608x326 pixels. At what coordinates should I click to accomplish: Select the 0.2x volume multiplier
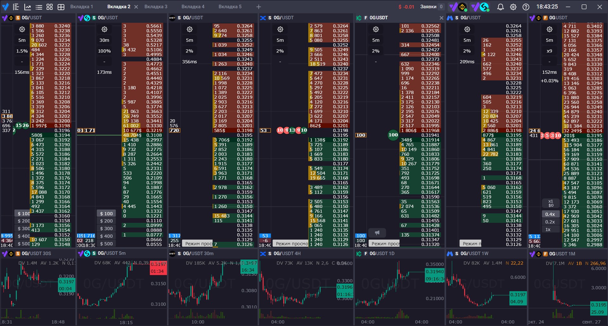[550, 222]
